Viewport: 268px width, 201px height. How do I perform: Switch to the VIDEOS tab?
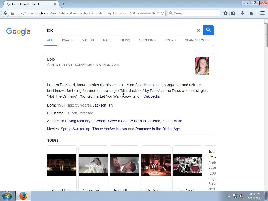tap(88, 40)
